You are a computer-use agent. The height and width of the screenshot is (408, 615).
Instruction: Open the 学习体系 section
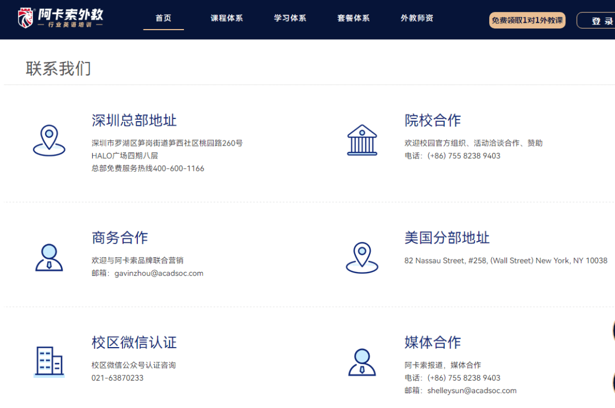pyautogui.click(x=289, y=18)
